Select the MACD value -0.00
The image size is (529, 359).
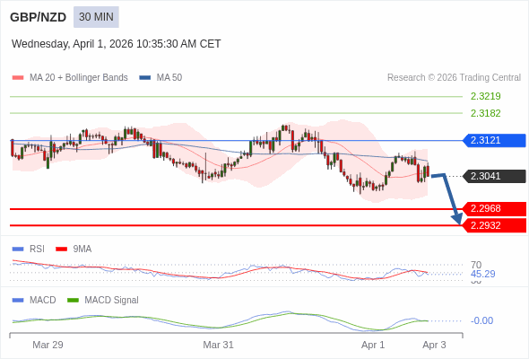tap(481, 320)
